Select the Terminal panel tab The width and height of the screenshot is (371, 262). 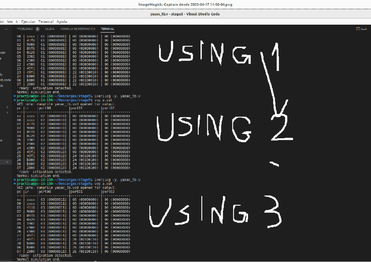point(107,29)
